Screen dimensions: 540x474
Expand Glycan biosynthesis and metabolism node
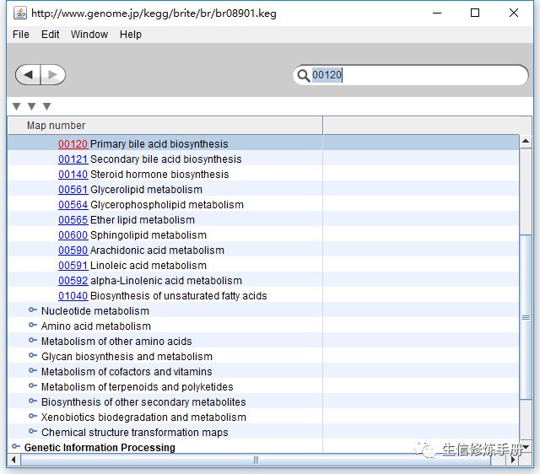point(33,356)
